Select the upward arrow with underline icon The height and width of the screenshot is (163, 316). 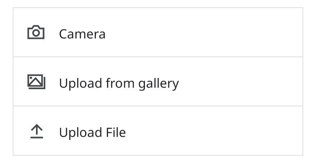point(37,131)
